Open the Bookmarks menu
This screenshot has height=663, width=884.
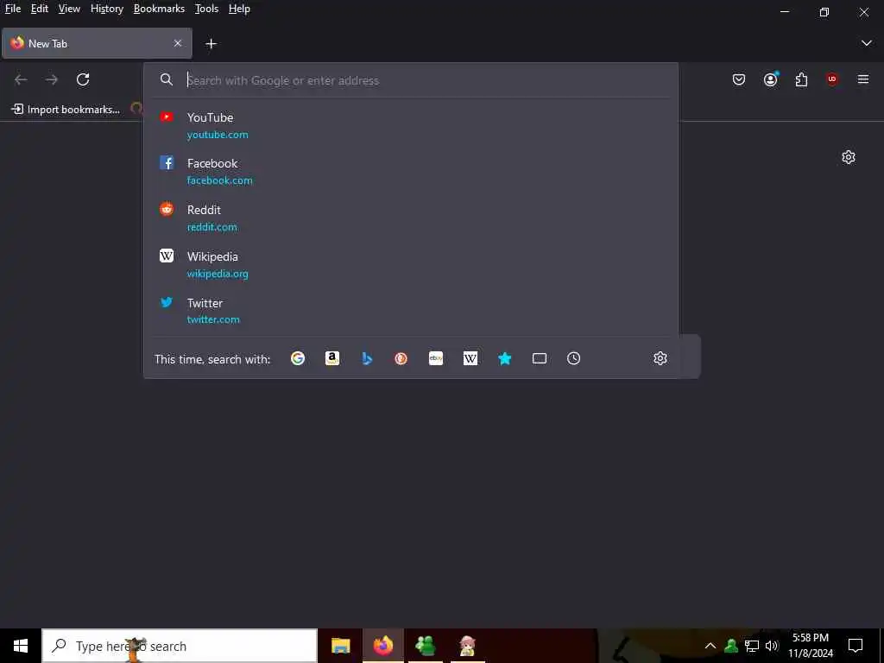click(x=159, y=9)
